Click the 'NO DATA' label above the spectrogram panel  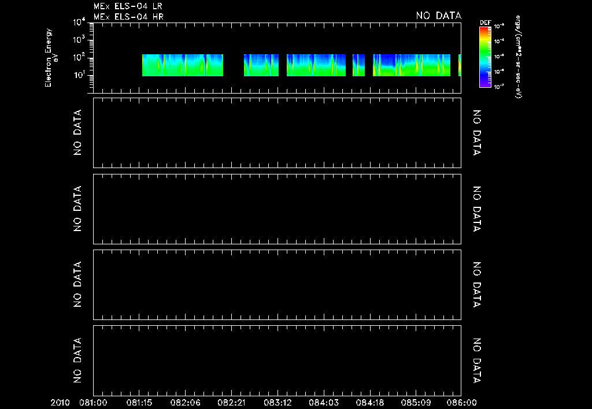point(439,16)
